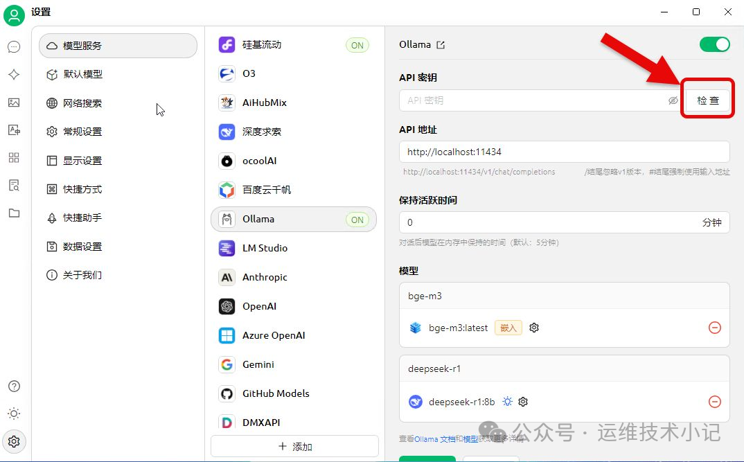Click the Anthropic provider icon
This screenshot has height=462, width=744.
(227, 277)
